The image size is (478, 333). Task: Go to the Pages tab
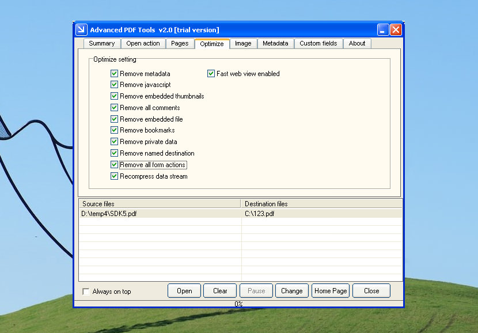(x=180, y=43)
